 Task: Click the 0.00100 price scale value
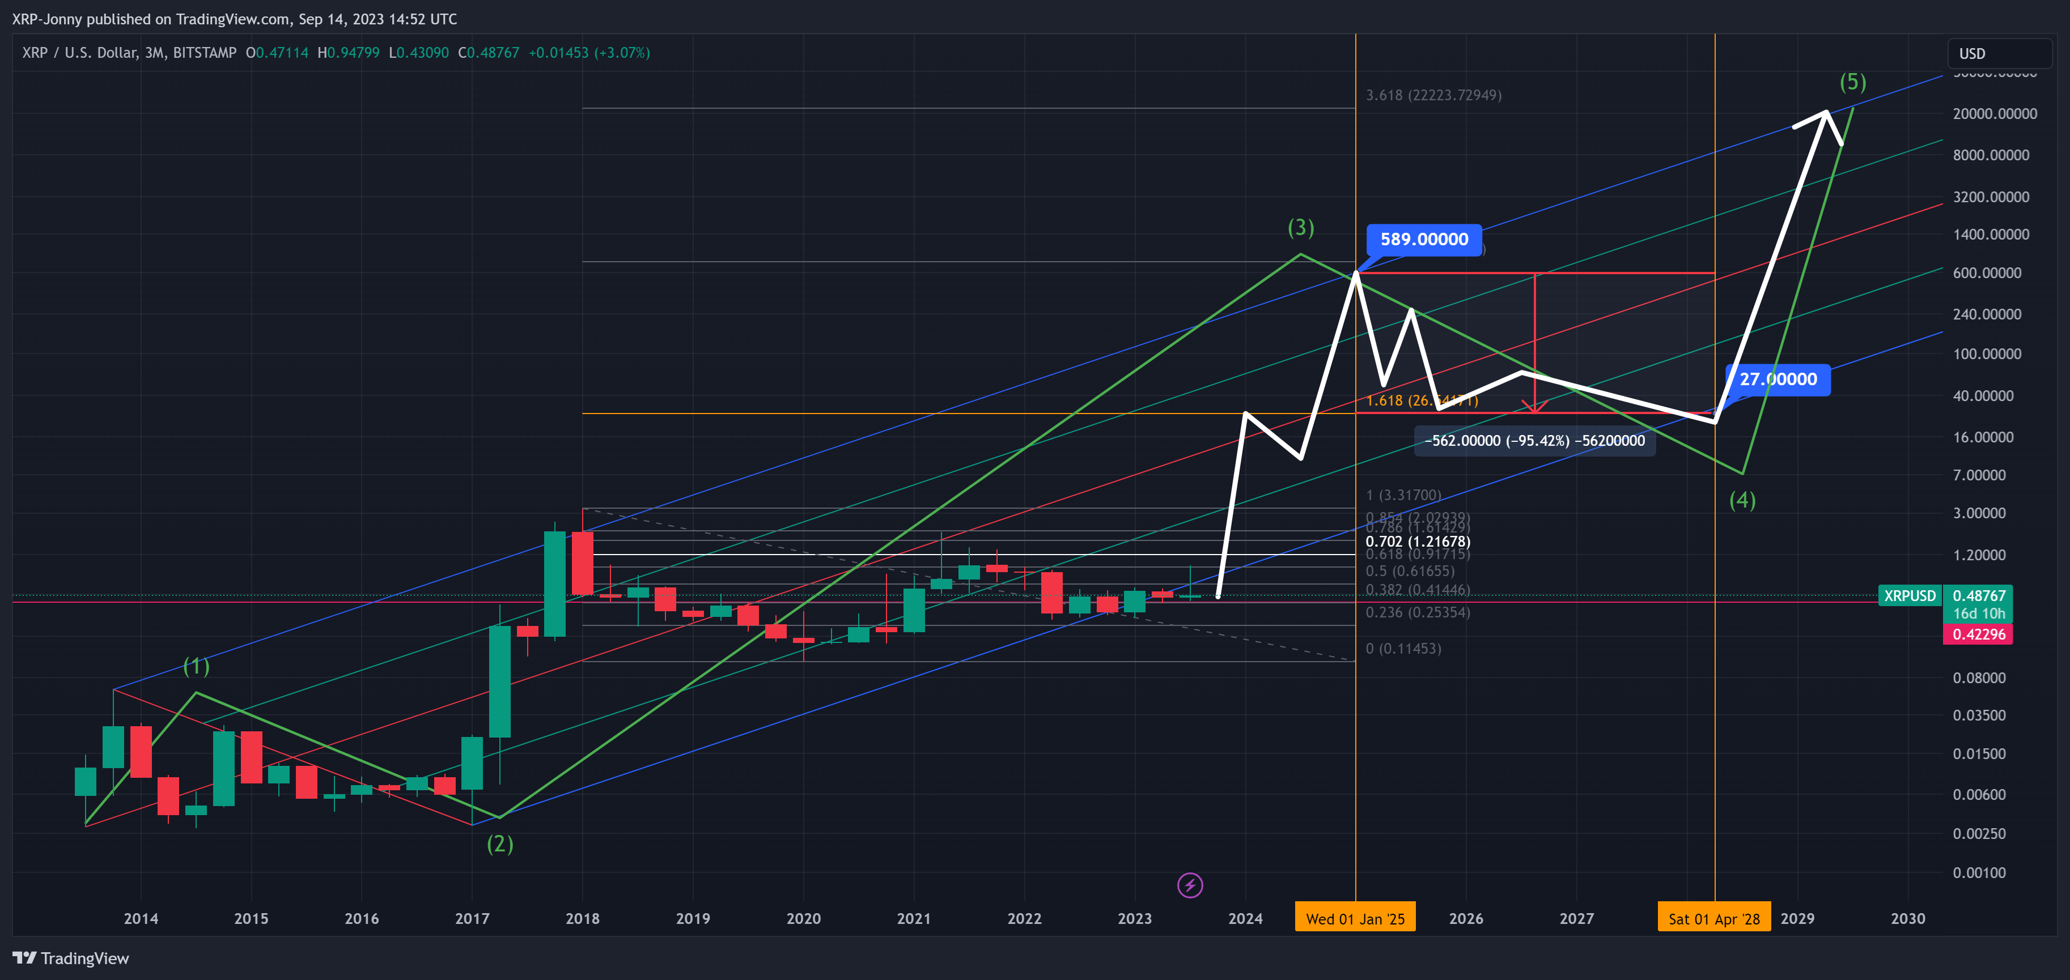1979,872
